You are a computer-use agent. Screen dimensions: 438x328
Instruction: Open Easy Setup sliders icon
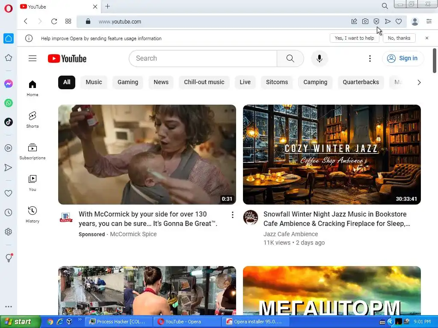point(429,21)
